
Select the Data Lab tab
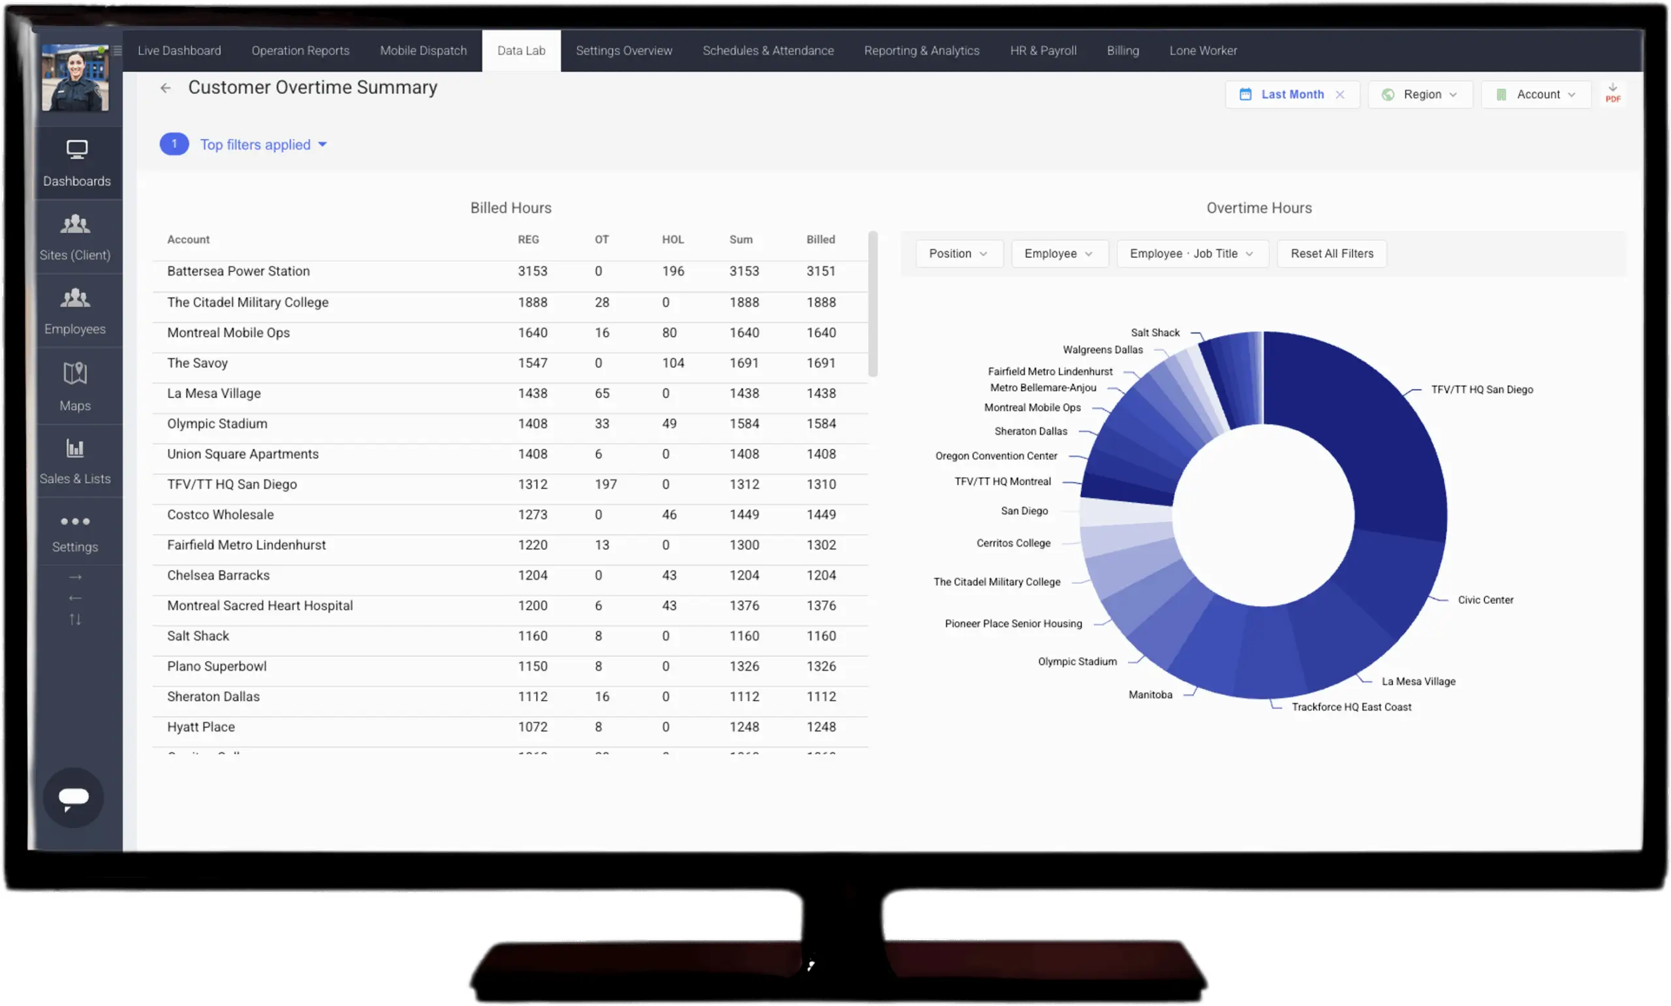point(521,51)
